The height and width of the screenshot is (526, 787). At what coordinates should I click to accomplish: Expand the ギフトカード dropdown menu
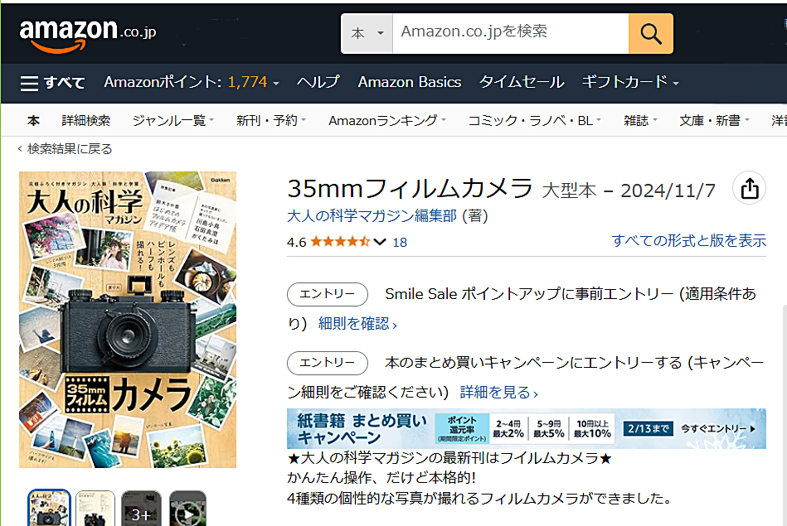click(x=630, y=82)
